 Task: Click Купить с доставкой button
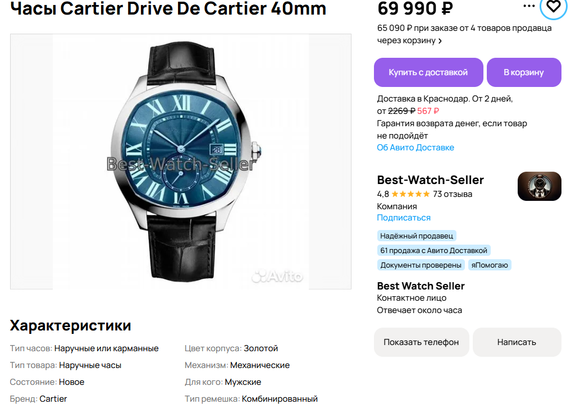click(x=428, y=72)
